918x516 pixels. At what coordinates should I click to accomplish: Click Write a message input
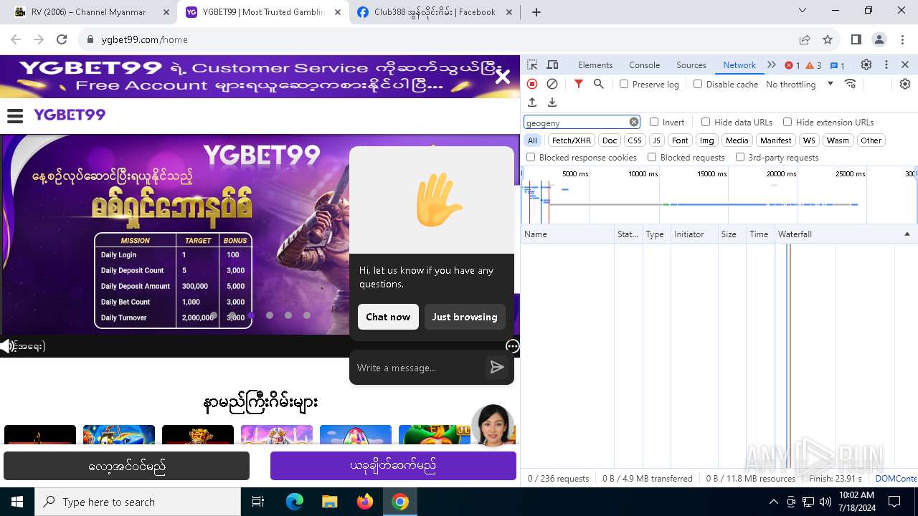(x=418, y=368)
